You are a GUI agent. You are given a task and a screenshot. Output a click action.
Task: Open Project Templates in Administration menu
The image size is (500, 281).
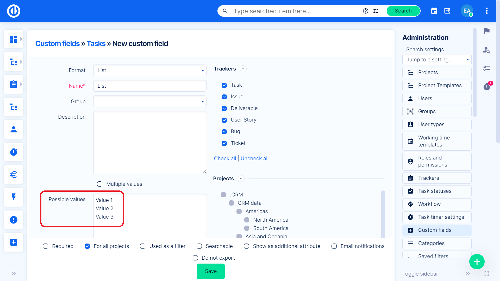(437, 85)
